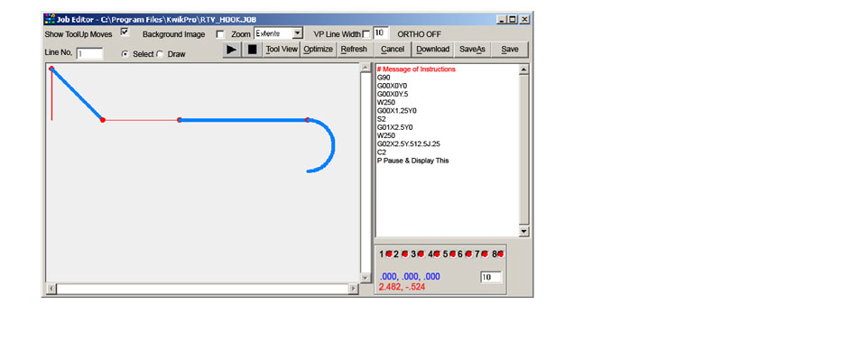Screen dimensions: 861x360
Task: Click the value field beside the coordinates
Action: pyautogui.click(x=492, y=277)
